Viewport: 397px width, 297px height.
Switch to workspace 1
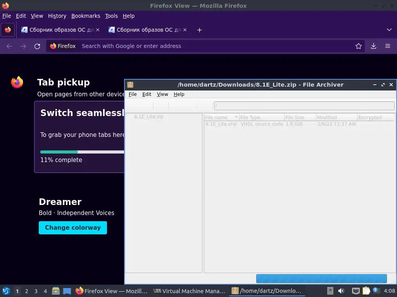click(17, 291)
